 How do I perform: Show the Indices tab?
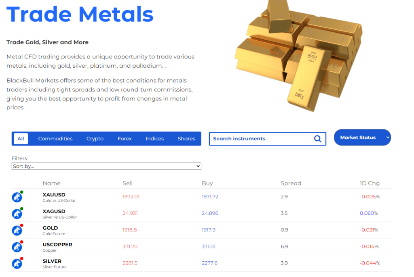[x=155, y=139]
